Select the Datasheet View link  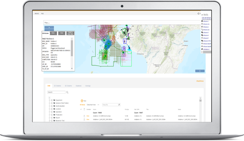point(91,105)
